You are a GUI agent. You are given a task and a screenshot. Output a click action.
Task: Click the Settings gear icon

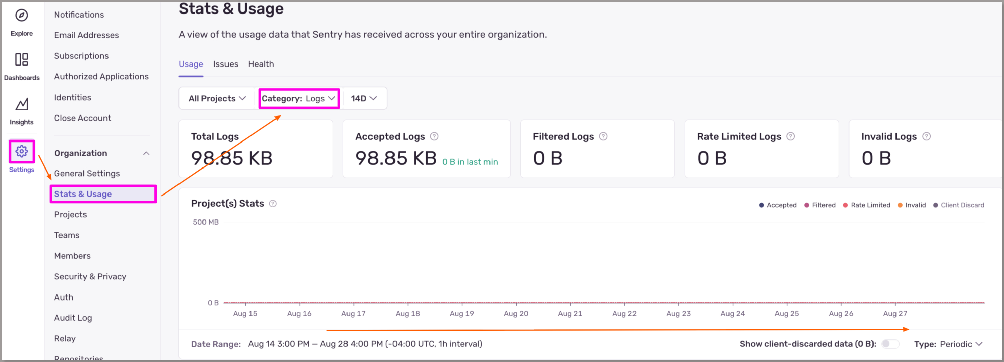click(21, 151)
